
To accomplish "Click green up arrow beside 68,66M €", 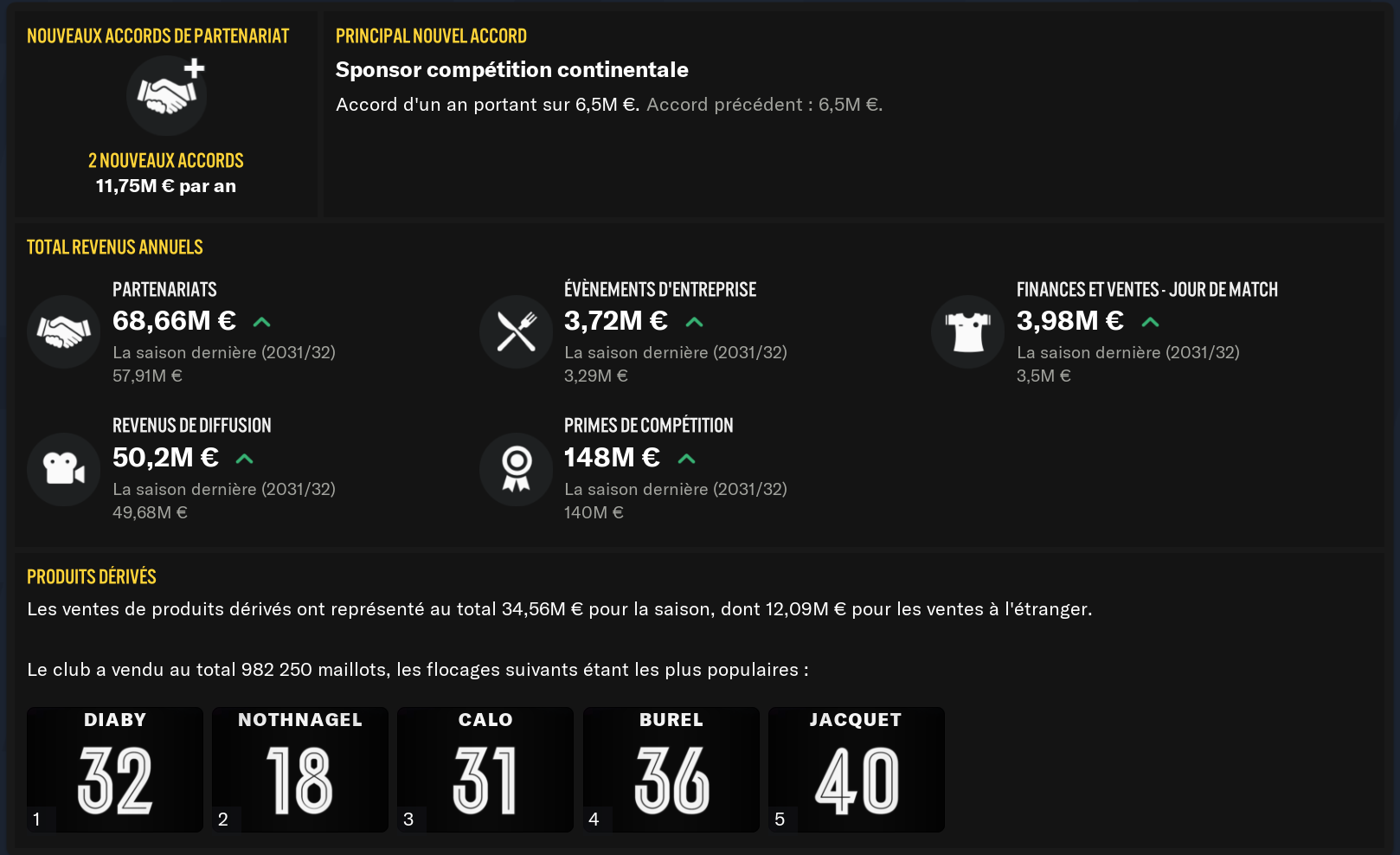I will coord(261,322).
